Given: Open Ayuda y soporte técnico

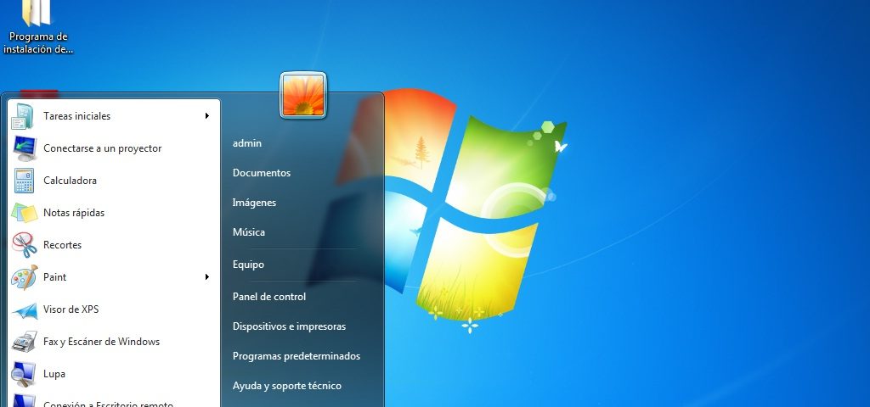Looking at the screenshot, I should (287, 386).
